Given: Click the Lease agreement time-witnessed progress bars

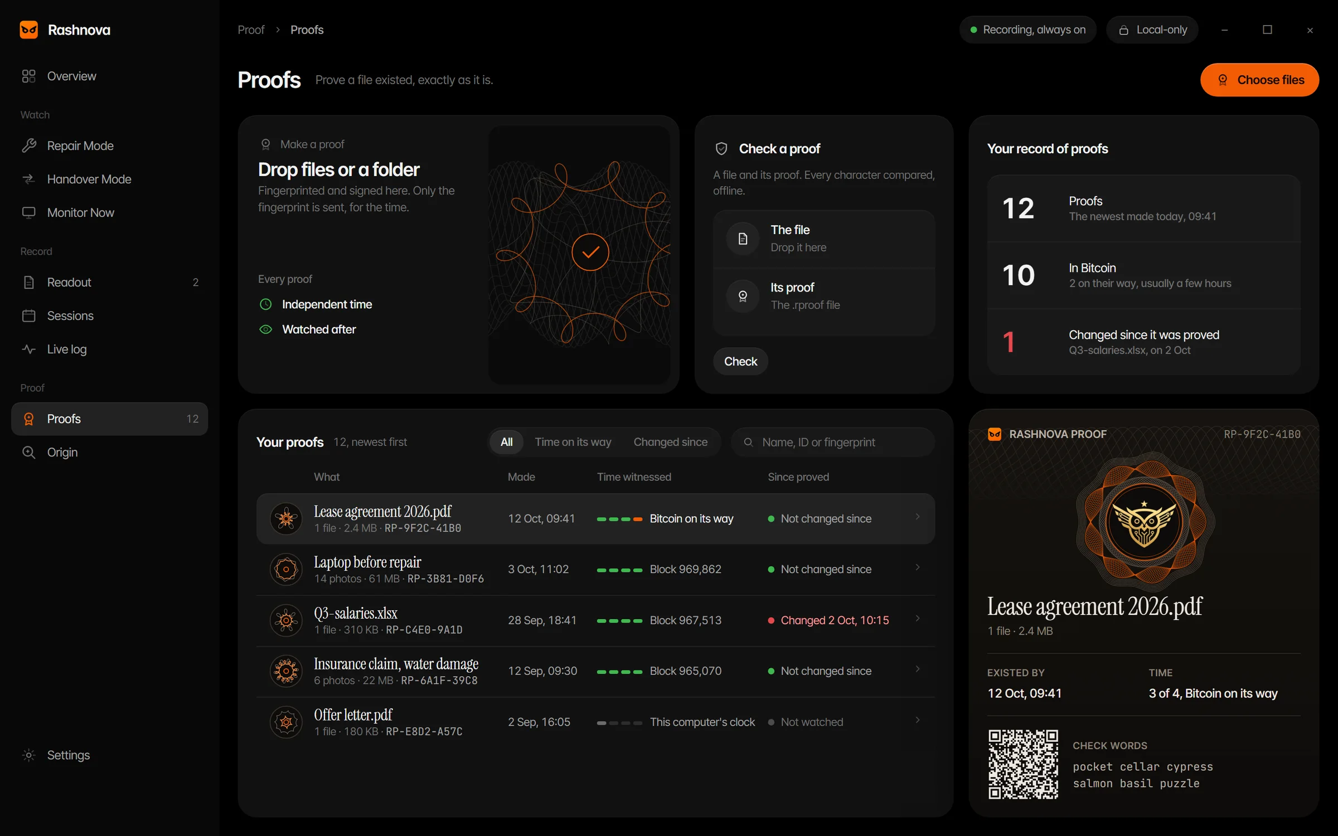Looking at the screenshot, I should pyautogui.click(x=619, y=519).
